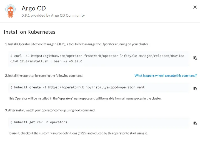This screenshot has width=200, height=142.
Task: Click step 3 'After install, watch your operator'
Action: click(50, 110)
